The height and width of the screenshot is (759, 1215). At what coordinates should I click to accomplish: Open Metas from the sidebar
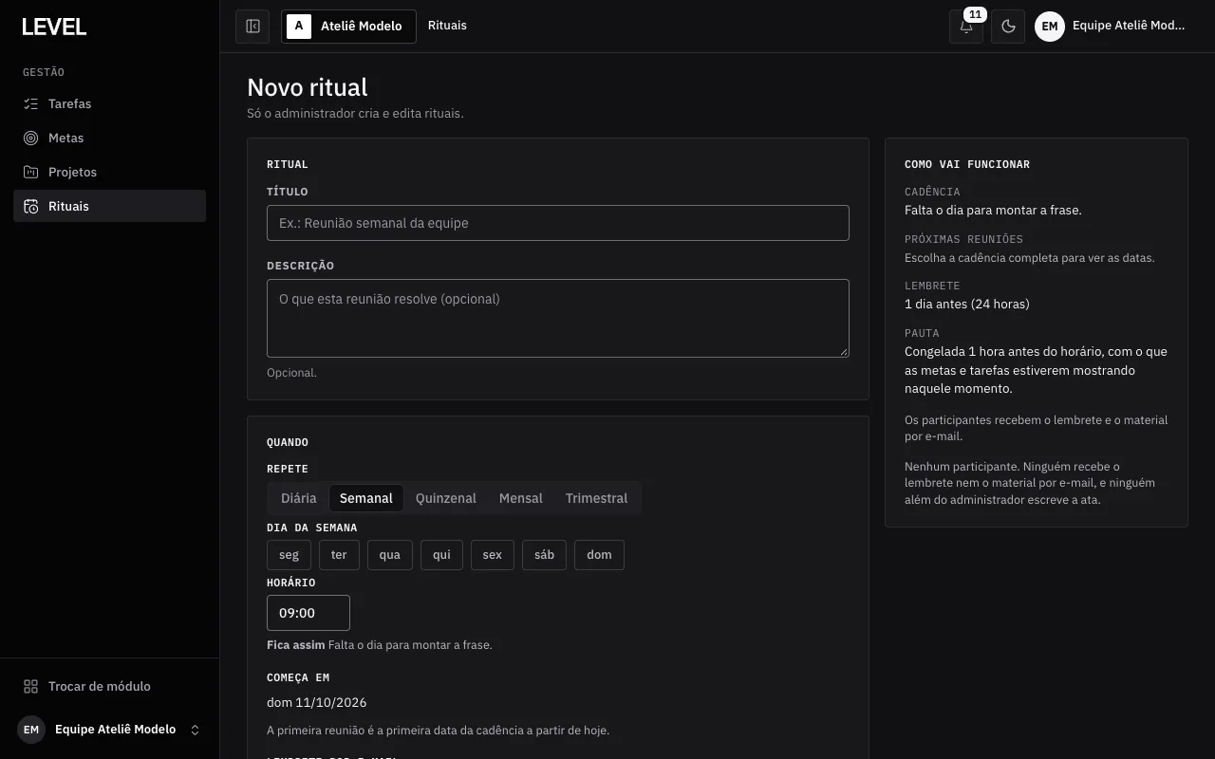[109, 138]
